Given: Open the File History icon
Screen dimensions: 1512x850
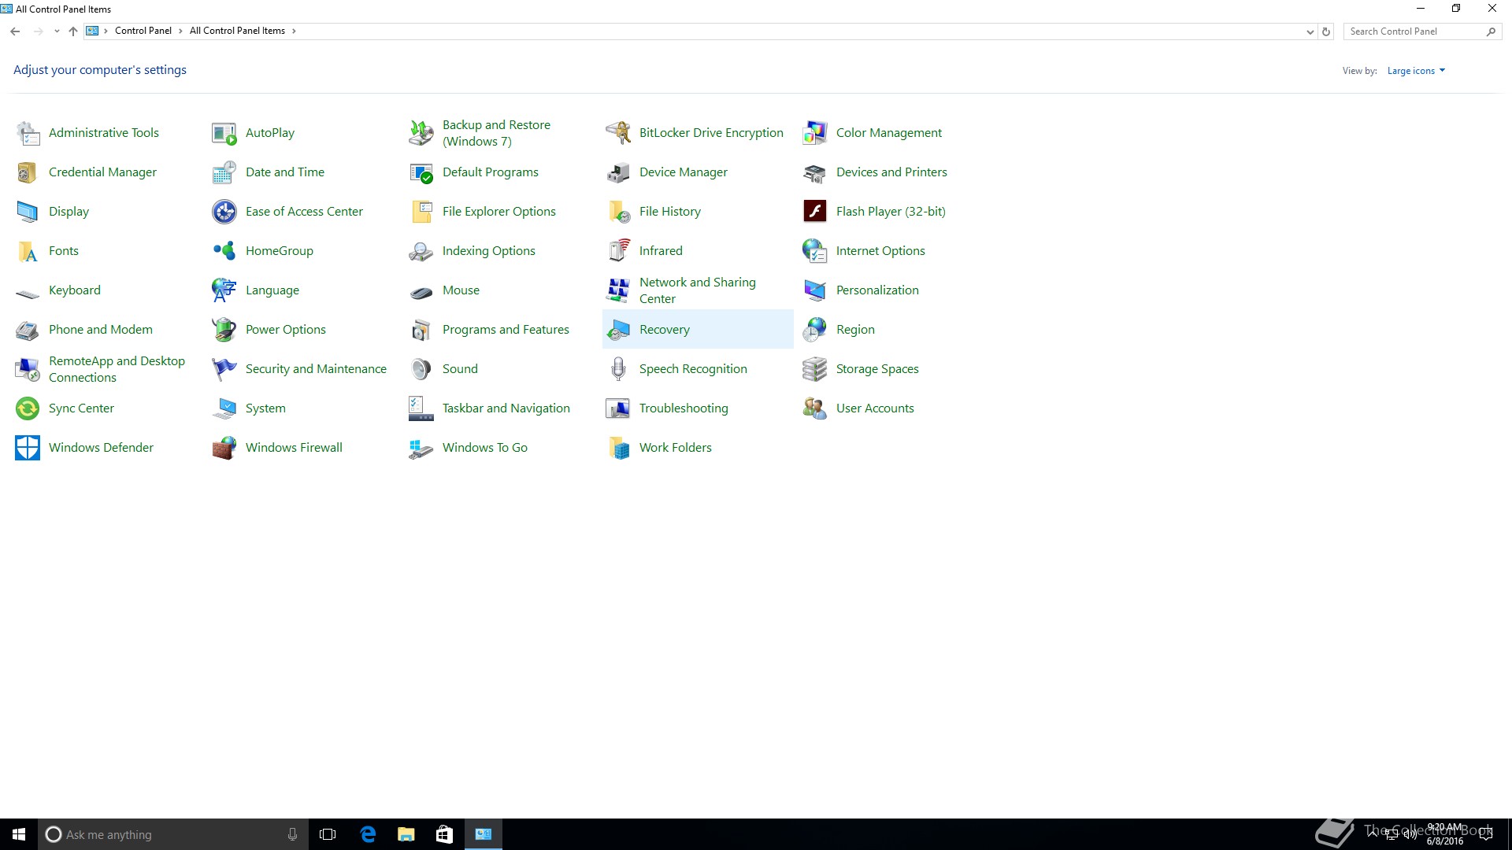Looking at the screenshot, I should (618, 212).
